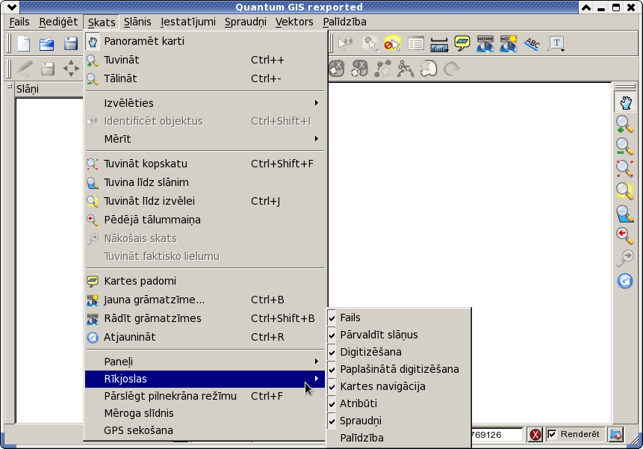
Task: Open the Rediģēt menu
Action: tap(58, 22)
